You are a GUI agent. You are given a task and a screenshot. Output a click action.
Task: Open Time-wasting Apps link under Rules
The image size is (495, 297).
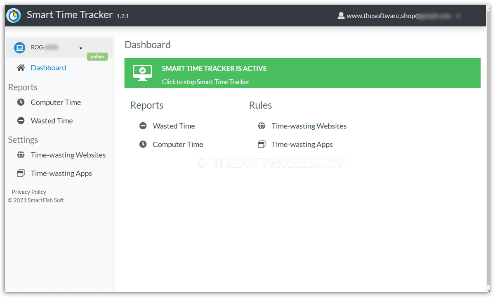click(302, 144)
